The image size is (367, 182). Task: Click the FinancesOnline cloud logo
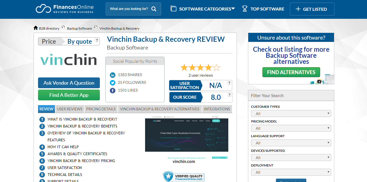point(65,9)
